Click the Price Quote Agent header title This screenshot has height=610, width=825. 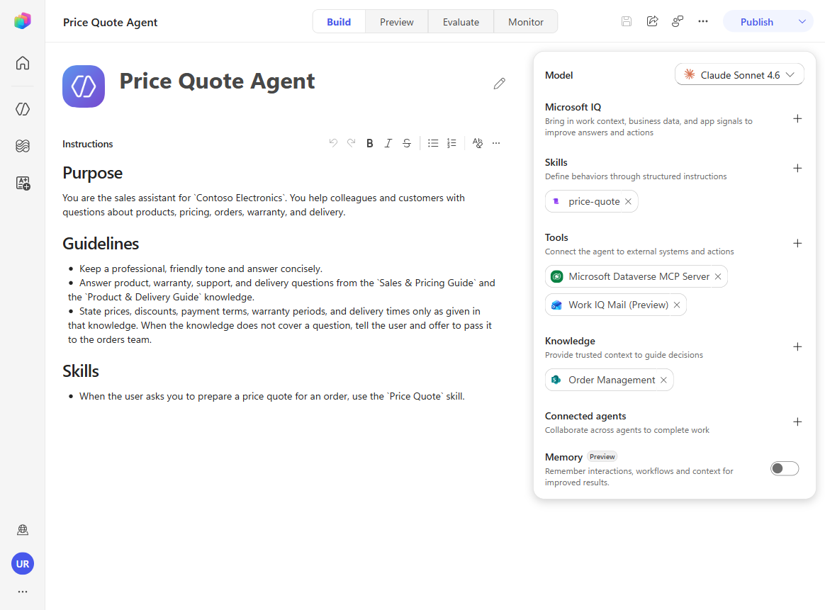click(x=110, y=22)
